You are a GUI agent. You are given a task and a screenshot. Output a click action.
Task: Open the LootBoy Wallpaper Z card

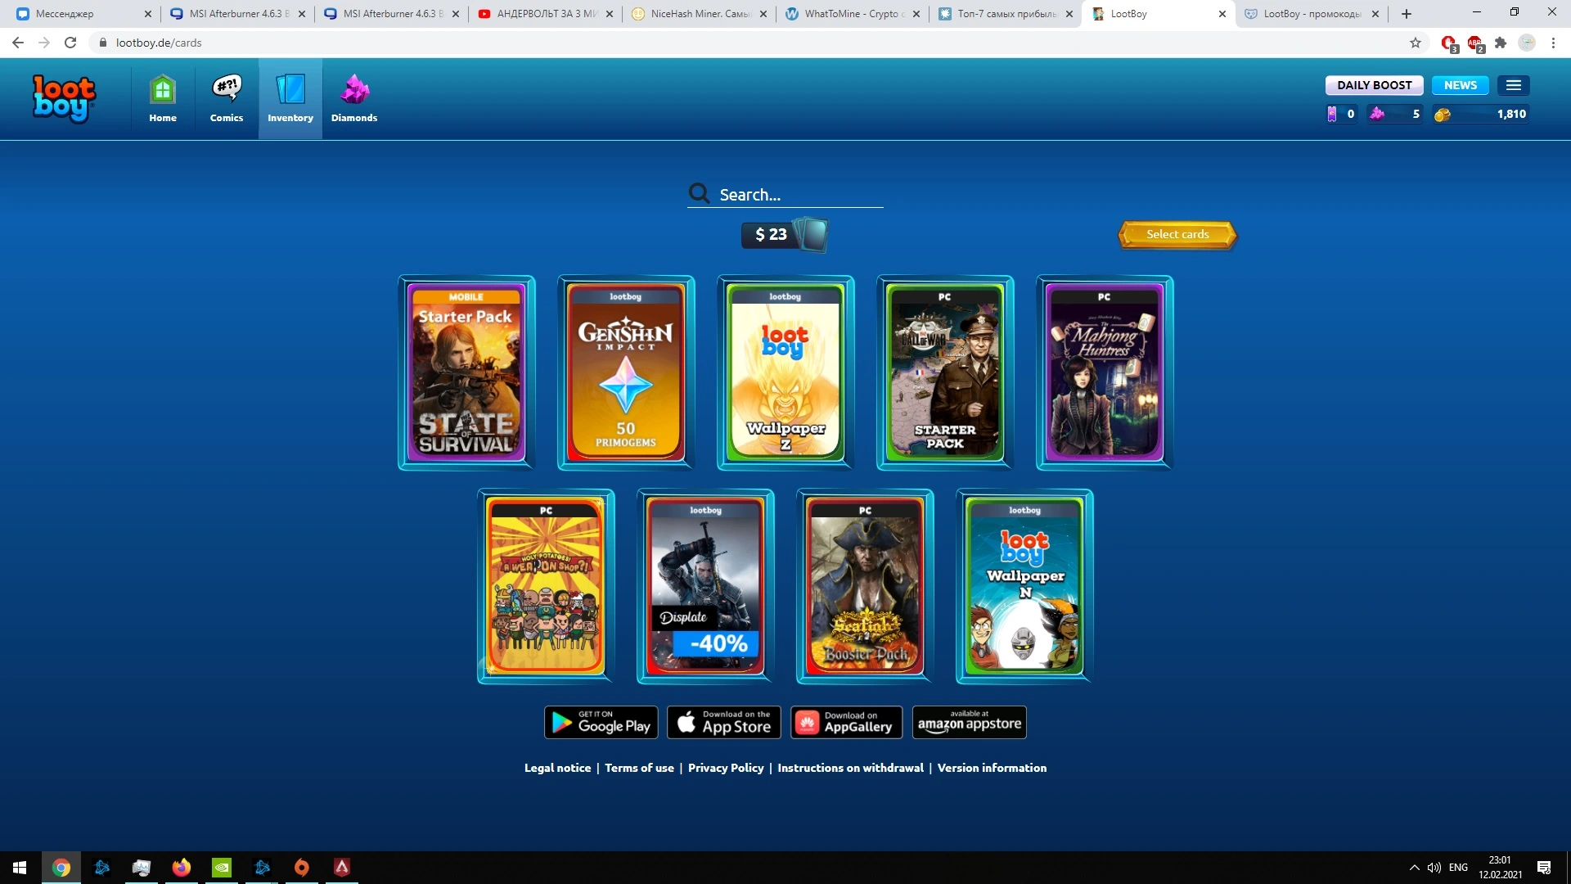(785, 373)
